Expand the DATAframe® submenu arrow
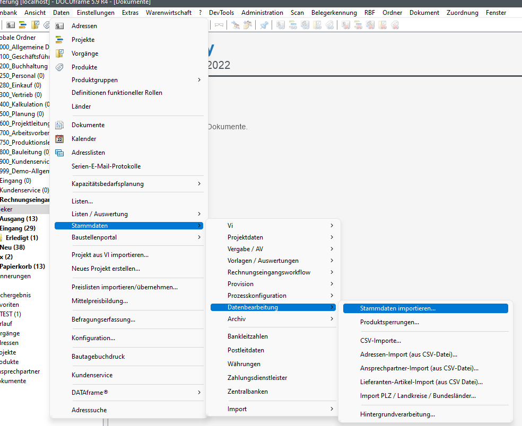The height and width of the screenshot is (426, 522). click(199, 393)
